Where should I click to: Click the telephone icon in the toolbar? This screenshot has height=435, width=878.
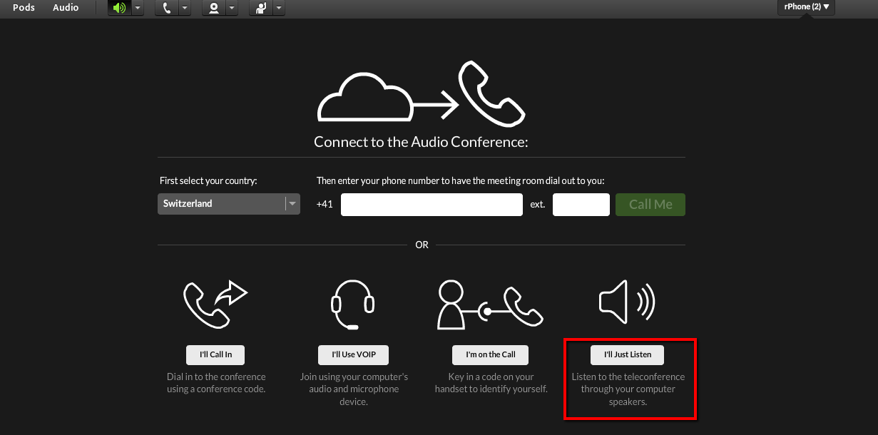(166, 9)
